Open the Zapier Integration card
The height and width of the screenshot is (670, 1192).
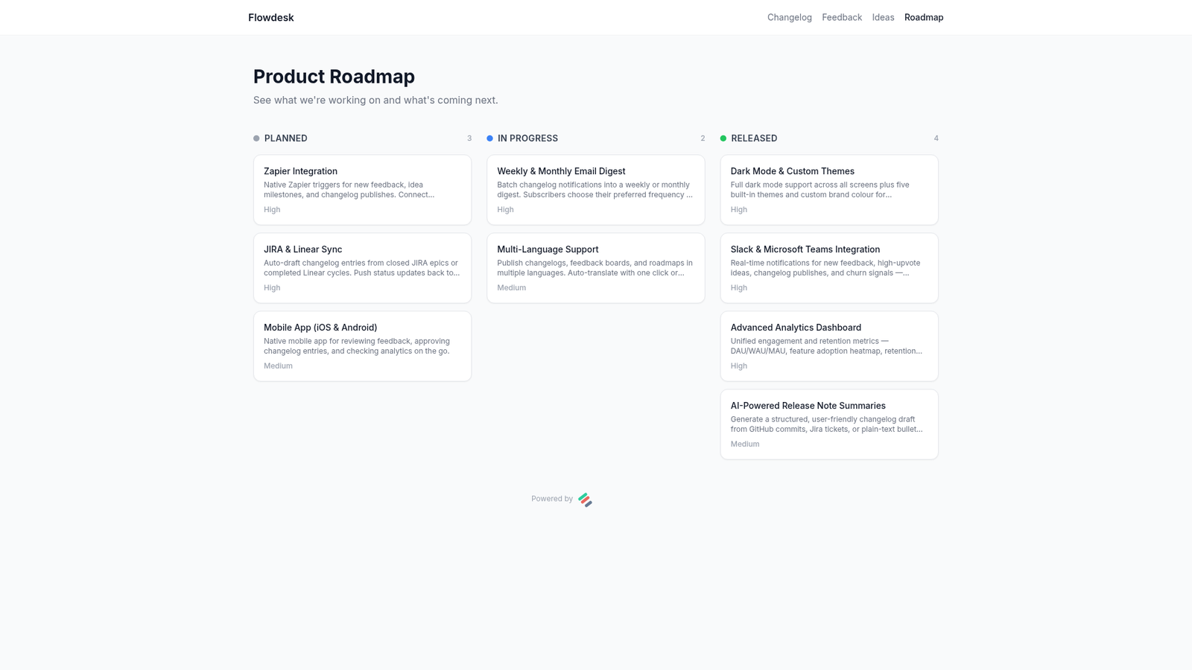click(x=362, y=190)
